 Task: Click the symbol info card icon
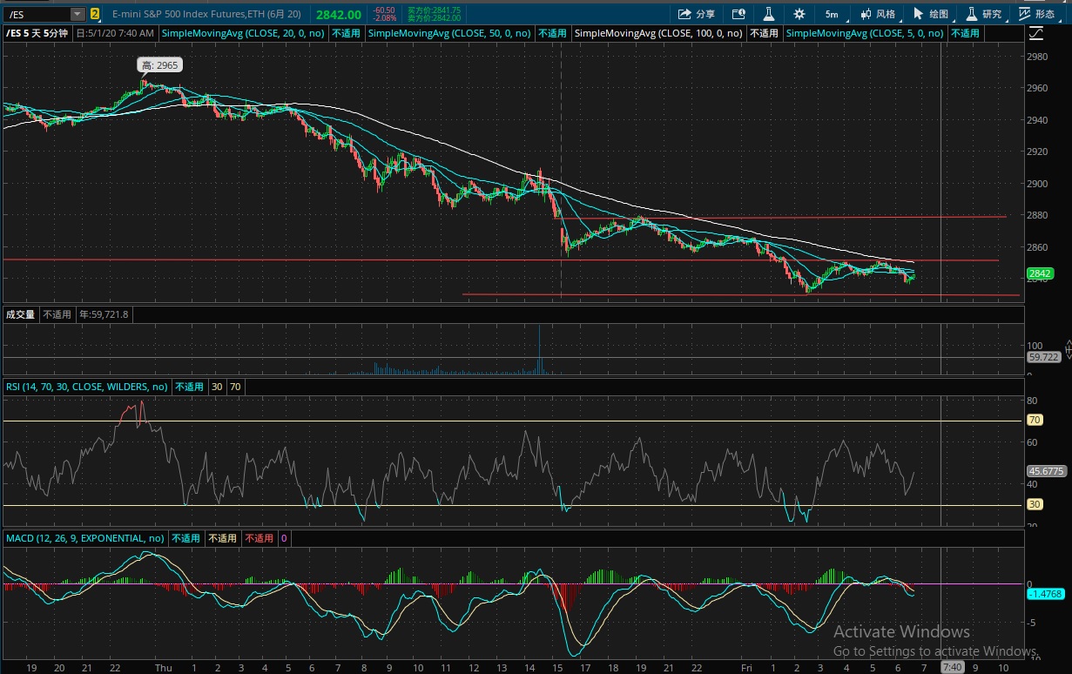tap(738, 14)
